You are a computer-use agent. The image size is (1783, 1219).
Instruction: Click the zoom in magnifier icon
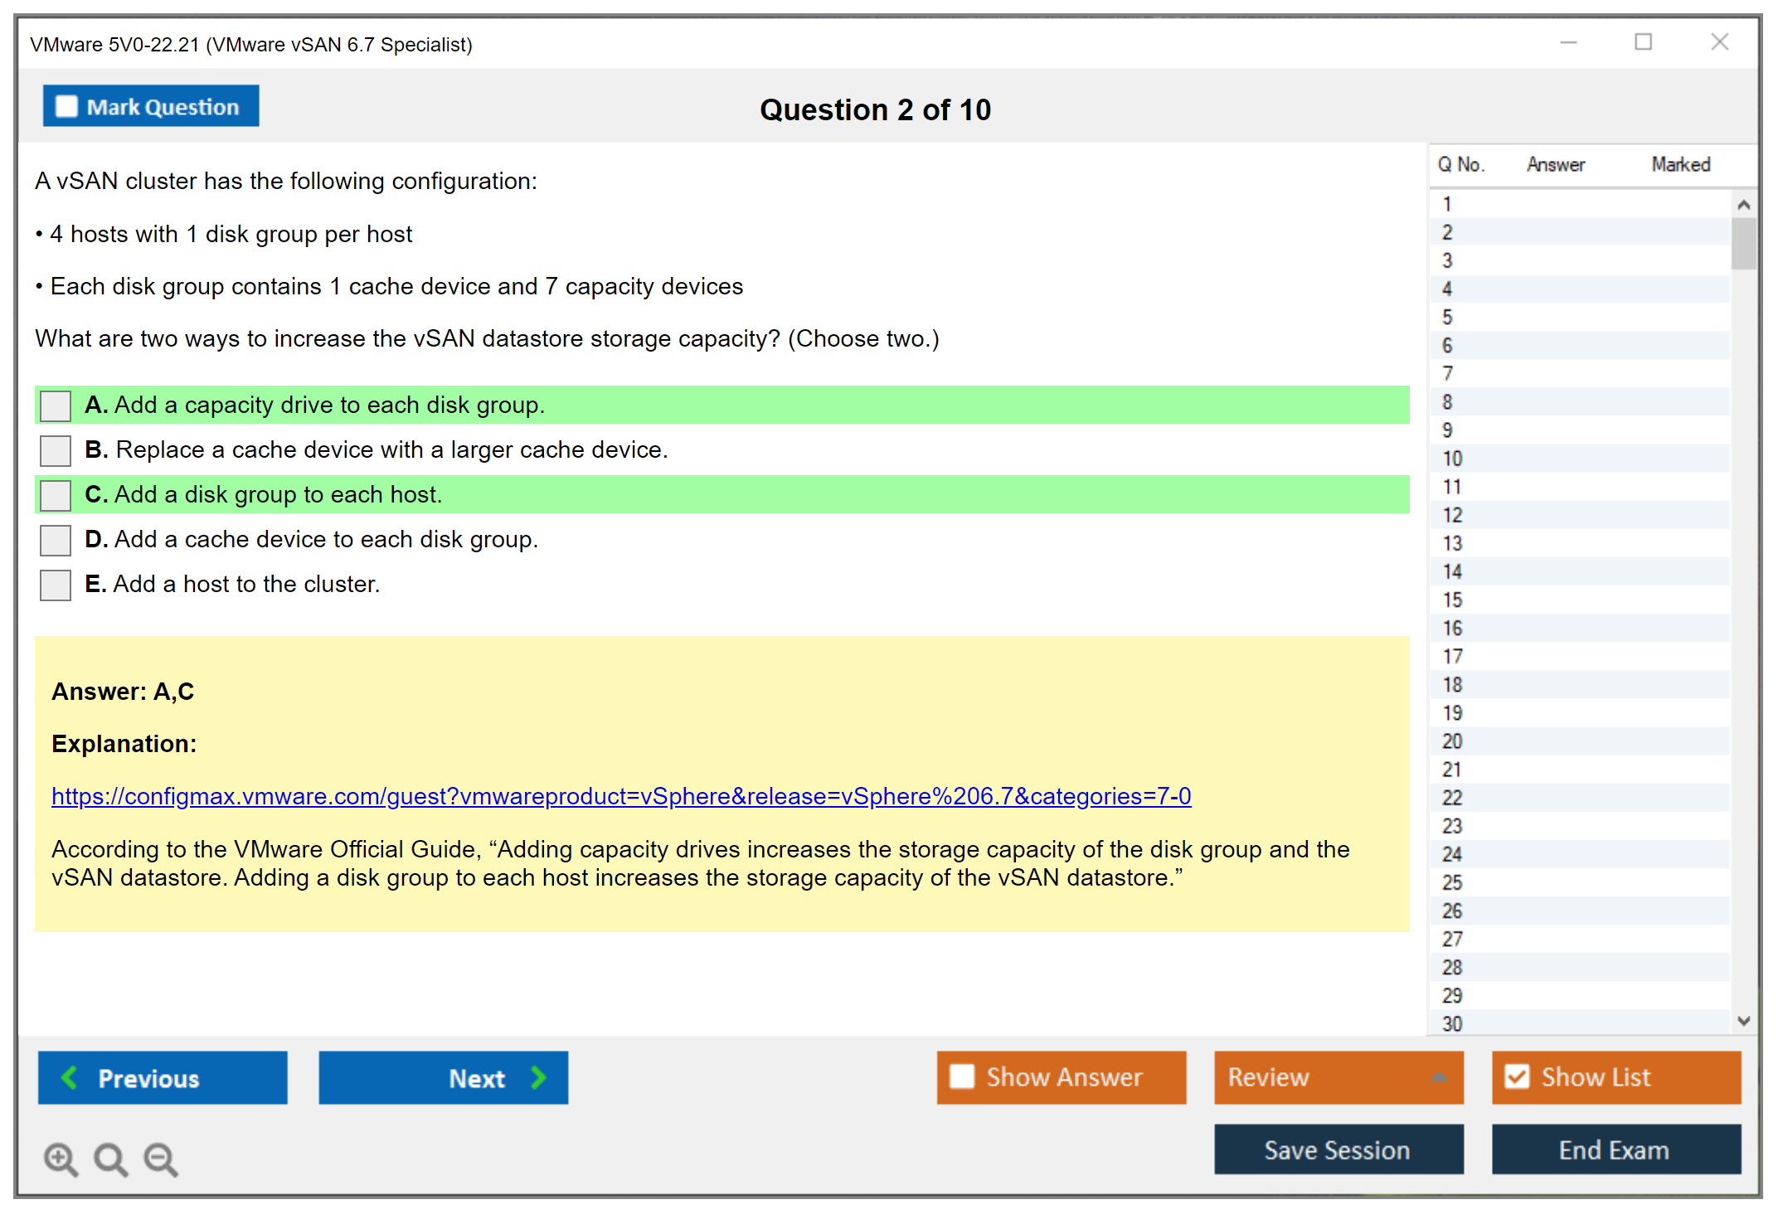click(61, 1158)
